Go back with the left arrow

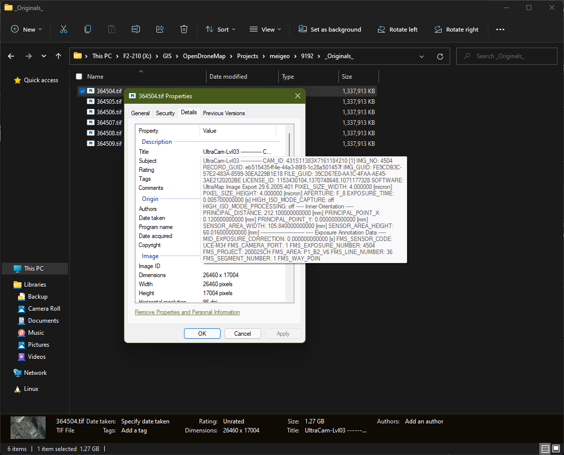click(11, 56)
